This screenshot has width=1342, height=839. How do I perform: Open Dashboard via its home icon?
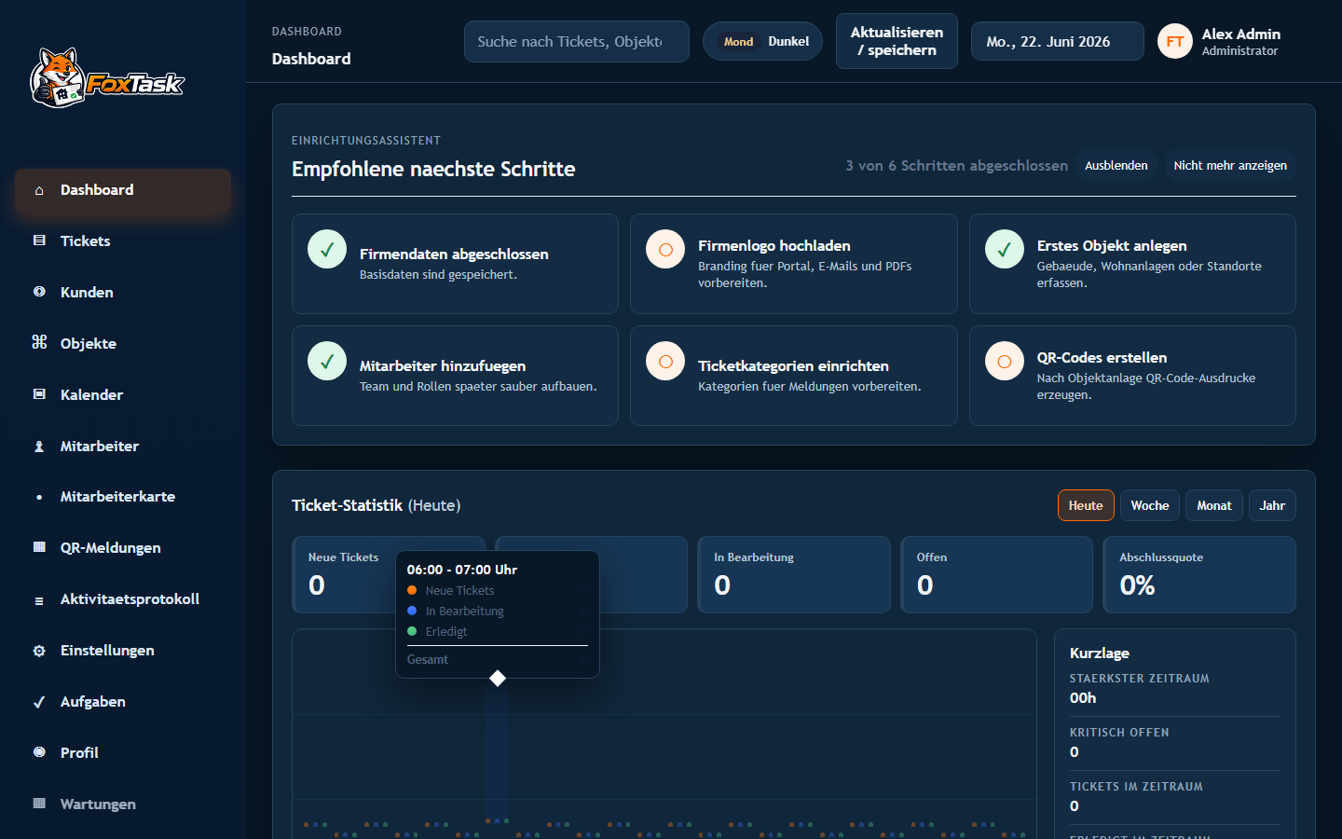pos(39,190)
